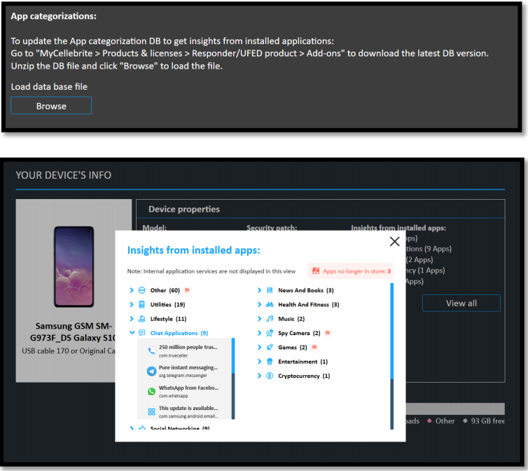Click the WhatsApp app icon
The image size is (528, 471).
[x=151, y=391]
